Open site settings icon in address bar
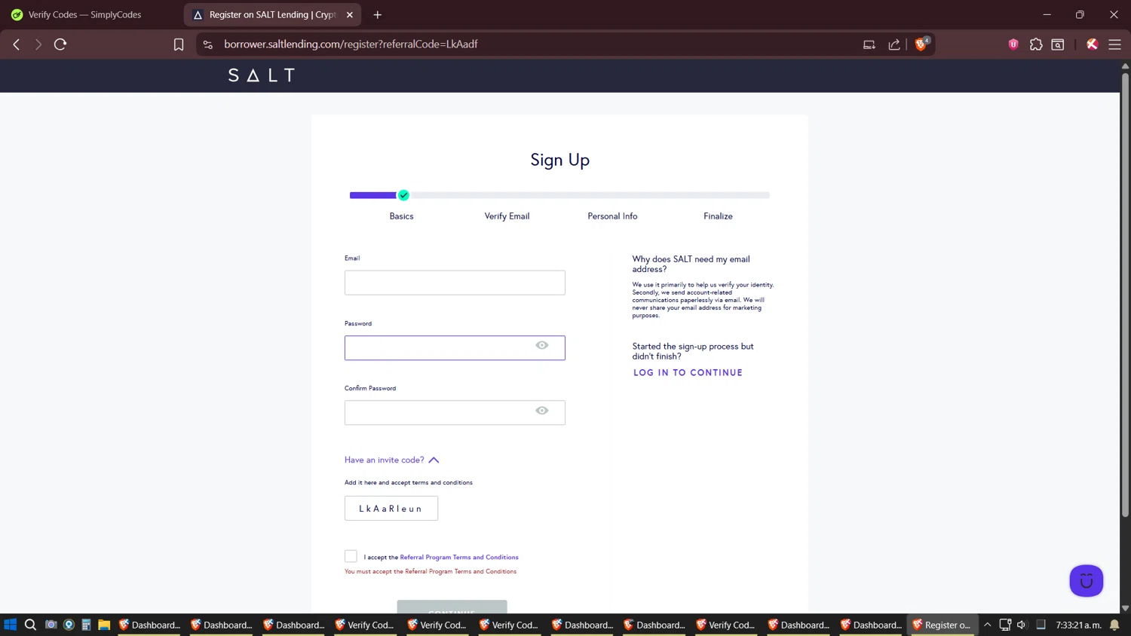 click(208, 44)
